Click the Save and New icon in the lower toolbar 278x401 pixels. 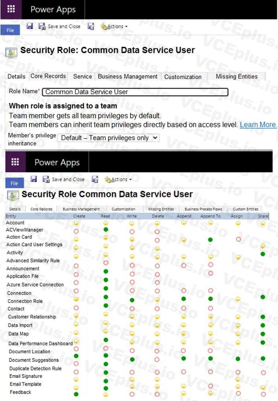tap(95, 179)
